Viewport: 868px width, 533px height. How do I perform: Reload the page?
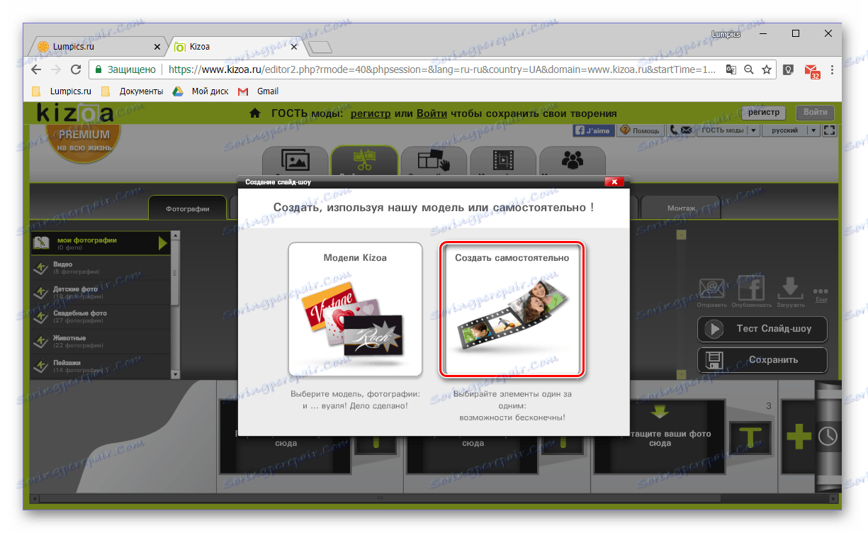click(76, 69)
